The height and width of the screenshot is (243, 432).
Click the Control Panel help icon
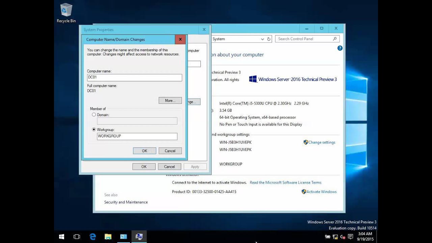[340, 48]
